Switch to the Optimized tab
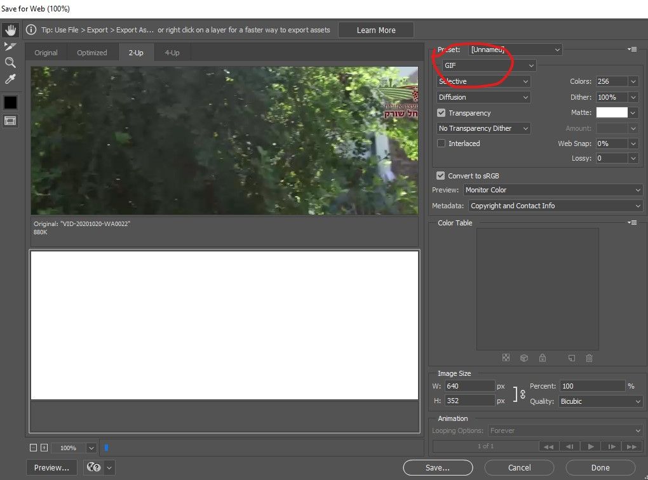Screen dimensions: 648x480 click(91, 53)
